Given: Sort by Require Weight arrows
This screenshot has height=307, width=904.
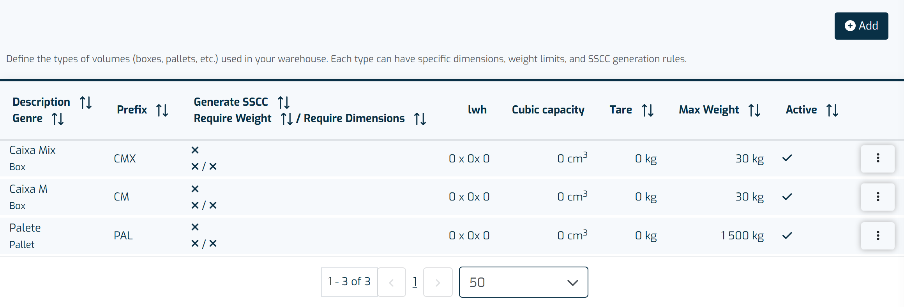Looking at the screenshot, I should click(287, 119).
